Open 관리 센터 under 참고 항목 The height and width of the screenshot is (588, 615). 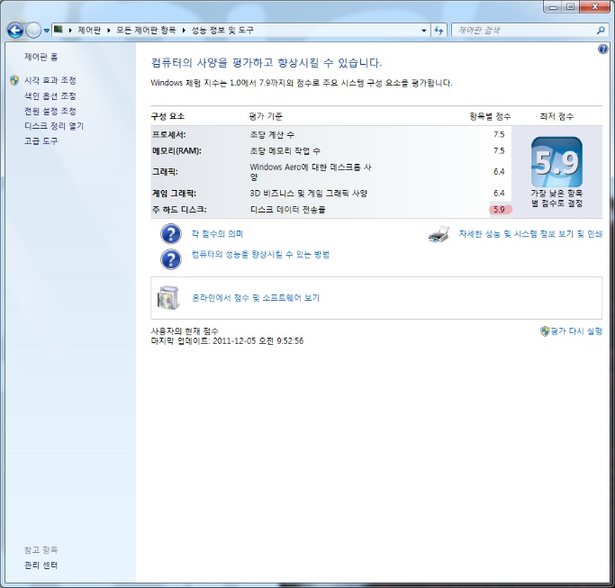[41, 565]
